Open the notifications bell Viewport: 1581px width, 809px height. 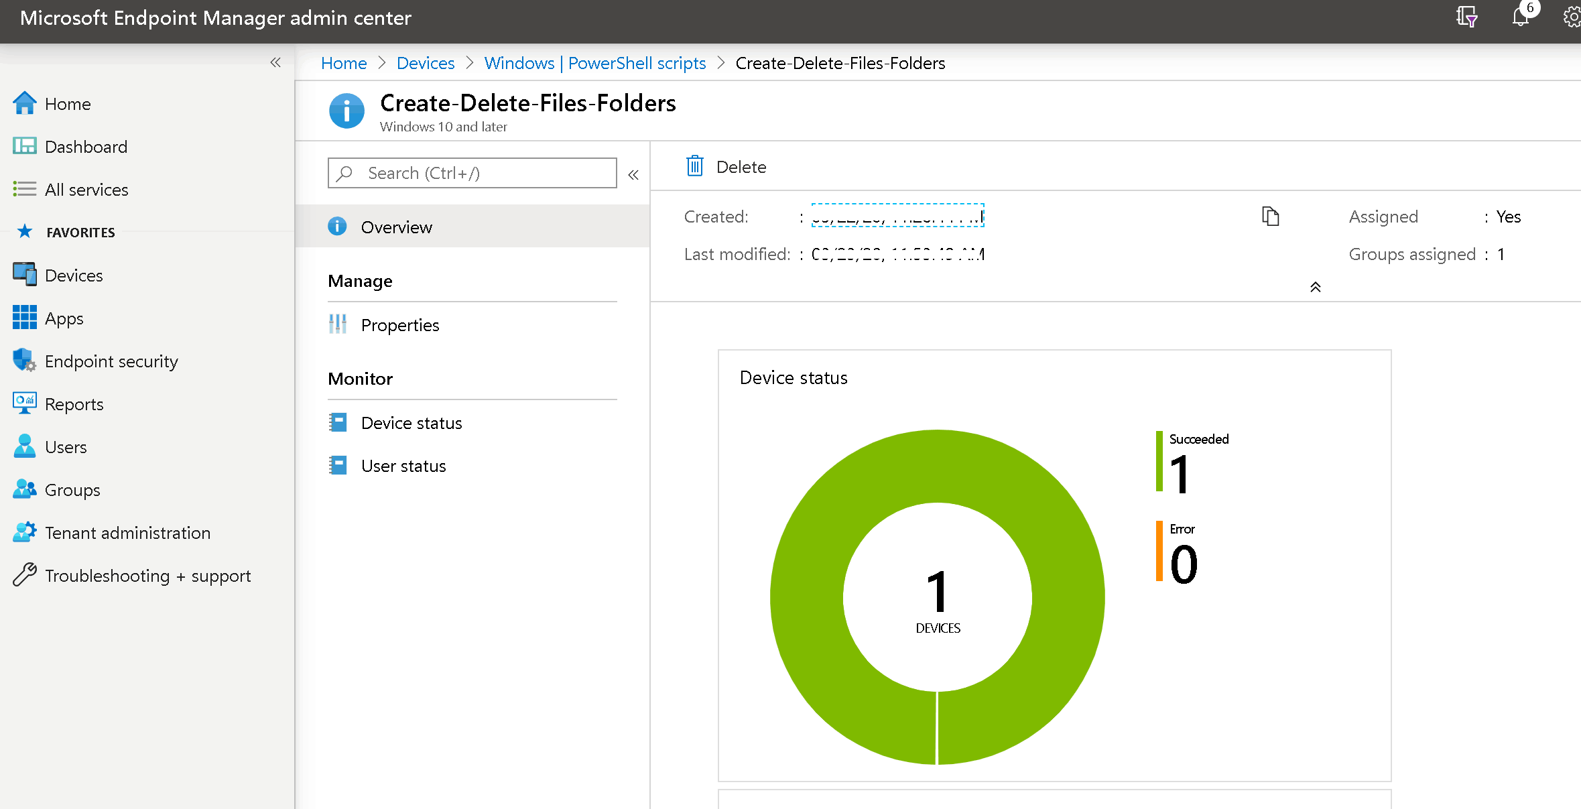click(1521, 16)
